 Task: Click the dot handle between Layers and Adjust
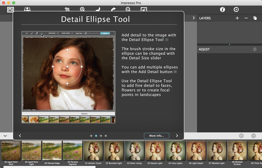pyautogui.click(x=229, y=45)
